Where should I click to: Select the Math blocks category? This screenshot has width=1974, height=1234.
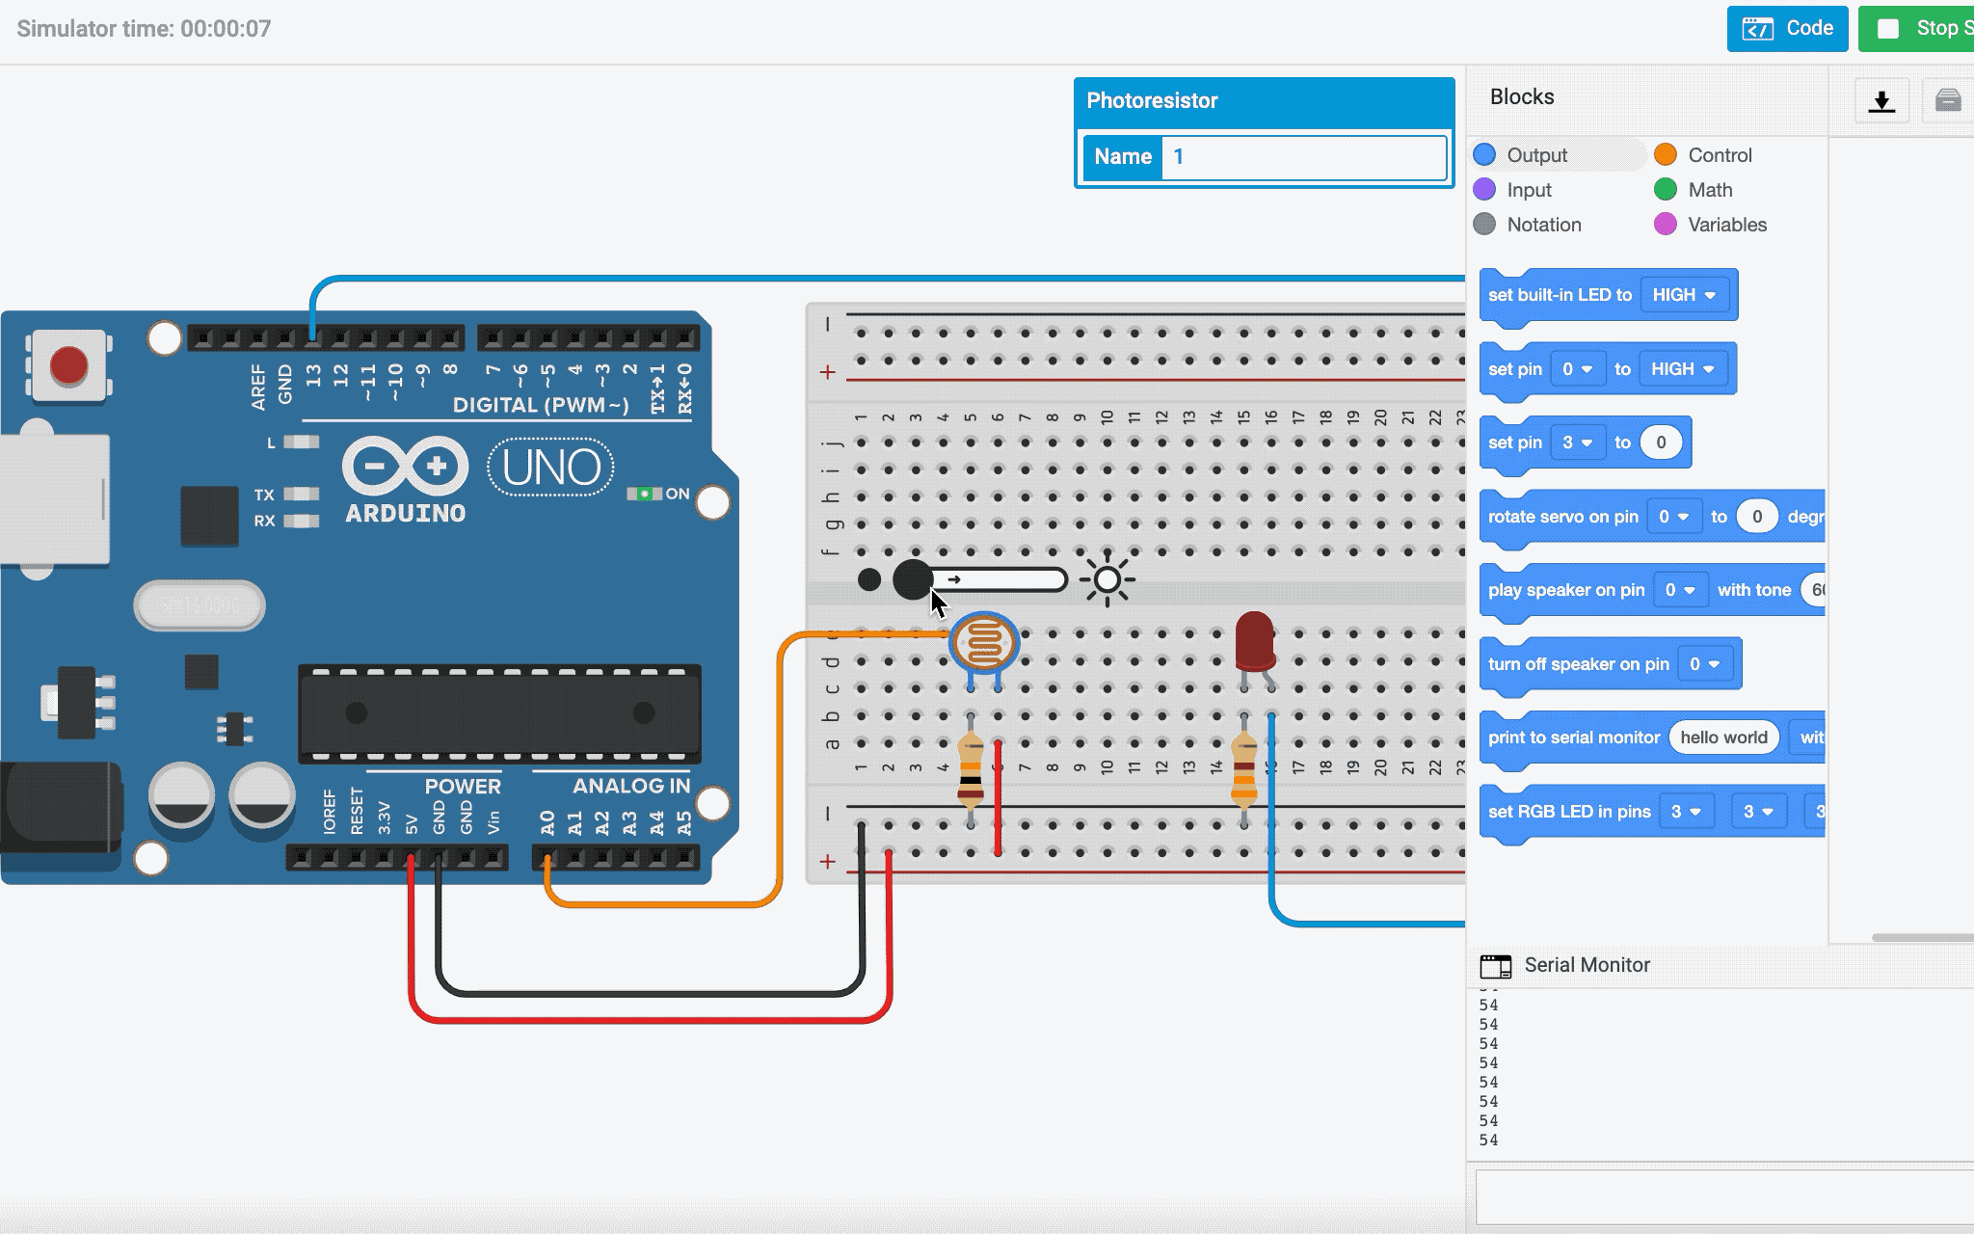pyautogui.click(x=1709, y=190)
